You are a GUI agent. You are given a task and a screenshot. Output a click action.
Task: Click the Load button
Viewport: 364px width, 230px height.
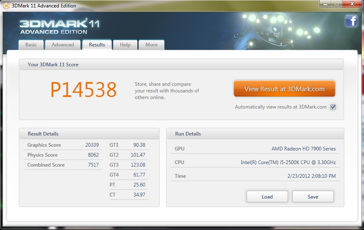click(267, 196)
